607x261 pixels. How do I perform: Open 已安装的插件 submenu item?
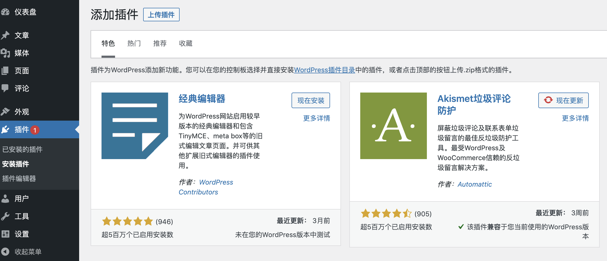pos(22,149)
